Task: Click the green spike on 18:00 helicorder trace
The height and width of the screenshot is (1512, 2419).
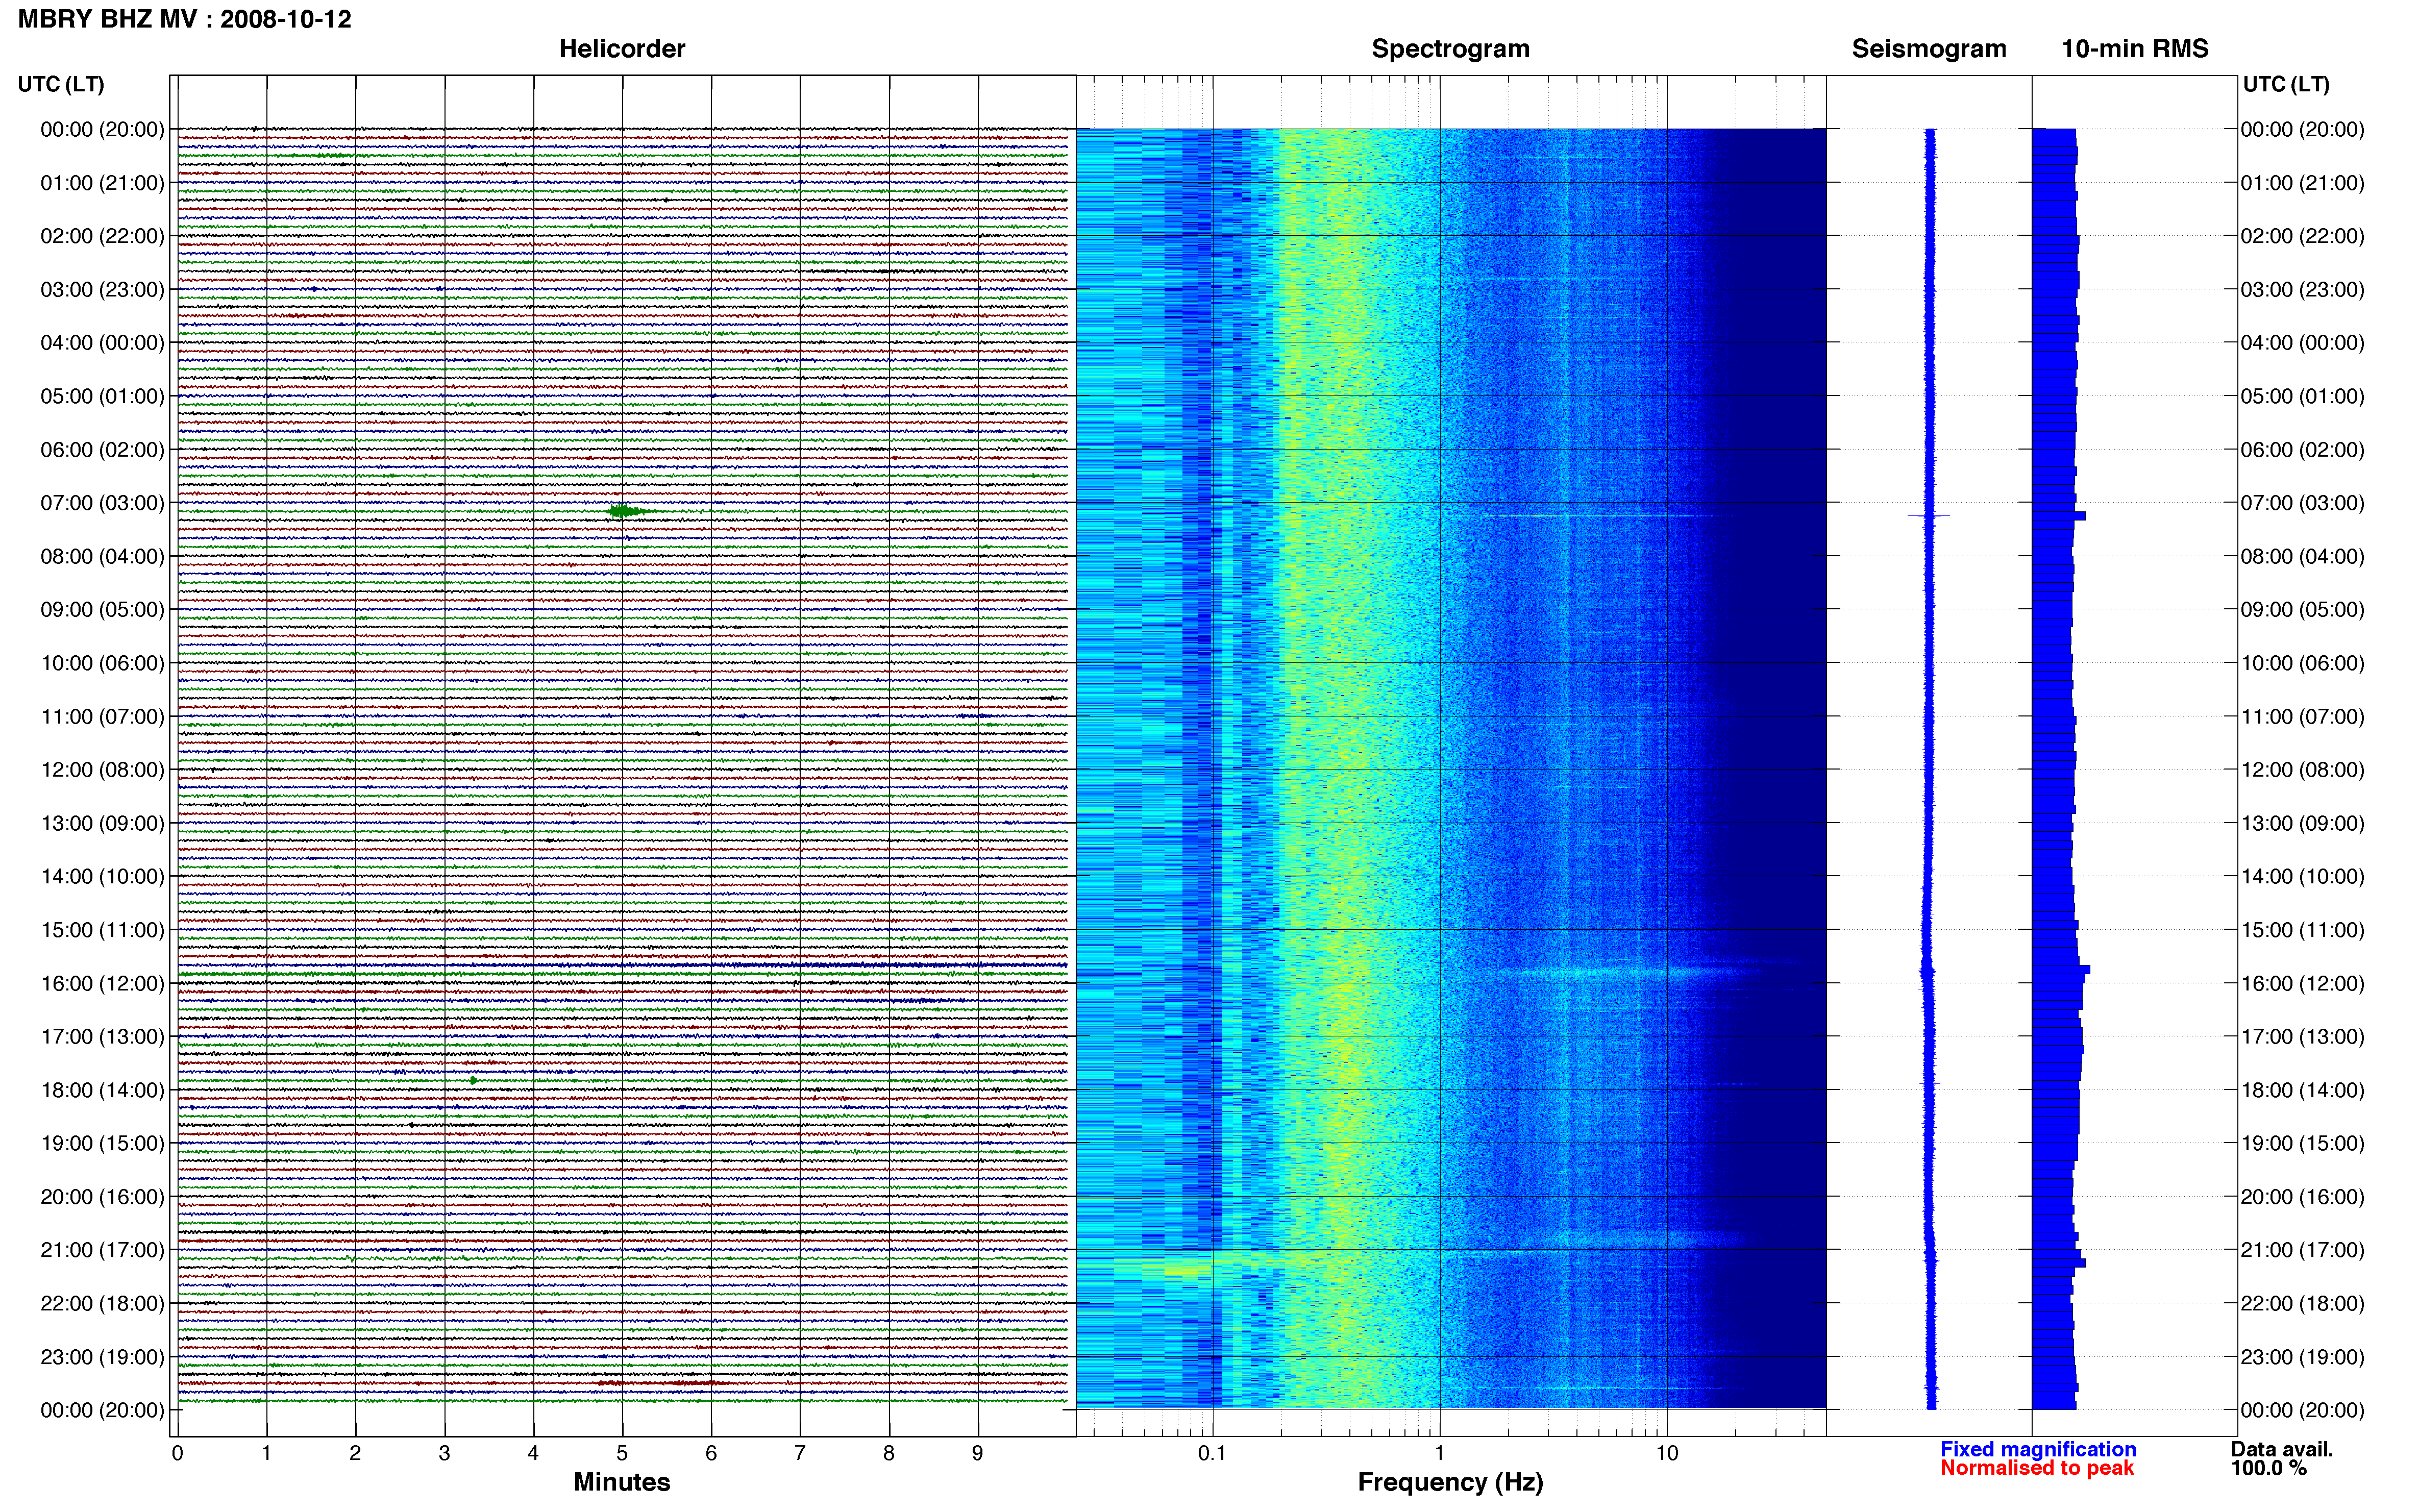Action: click(x=473, y=1080)
